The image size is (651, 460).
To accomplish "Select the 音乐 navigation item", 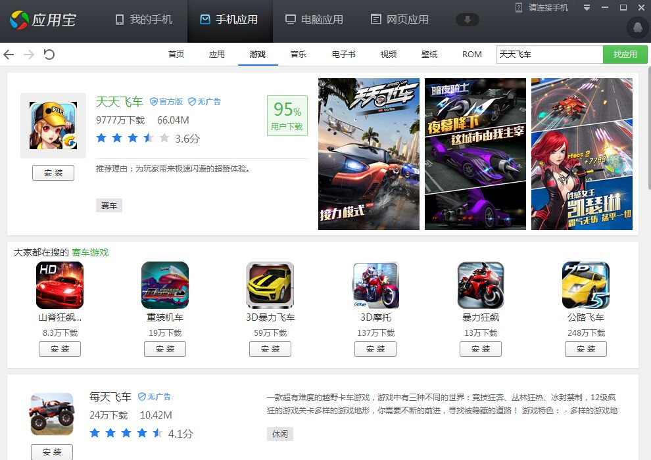I will (x=299, y=55).
